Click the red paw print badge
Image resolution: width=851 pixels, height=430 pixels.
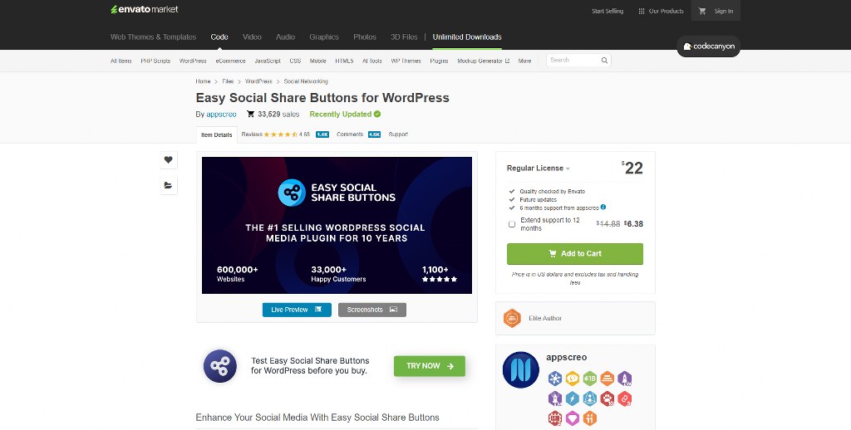tap(608, 398)
